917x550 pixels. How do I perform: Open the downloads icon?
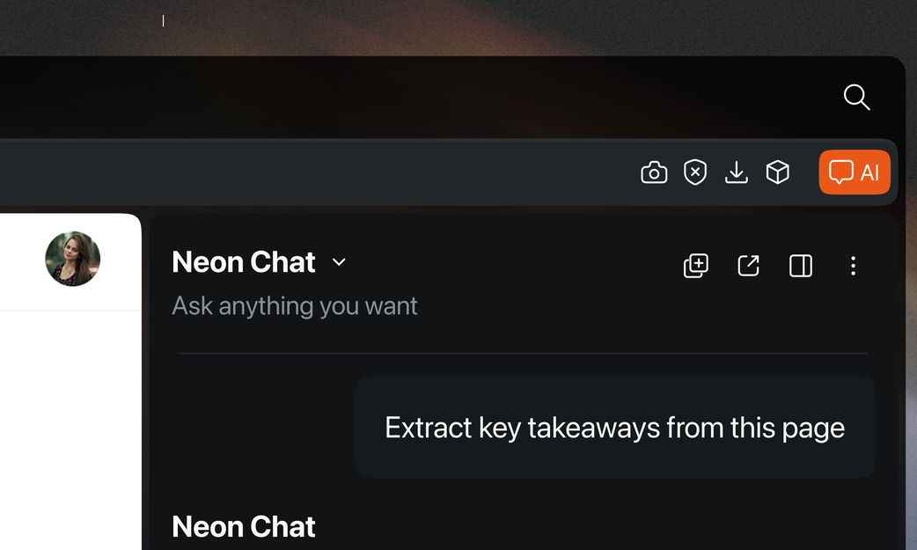(x=737, y=172)
